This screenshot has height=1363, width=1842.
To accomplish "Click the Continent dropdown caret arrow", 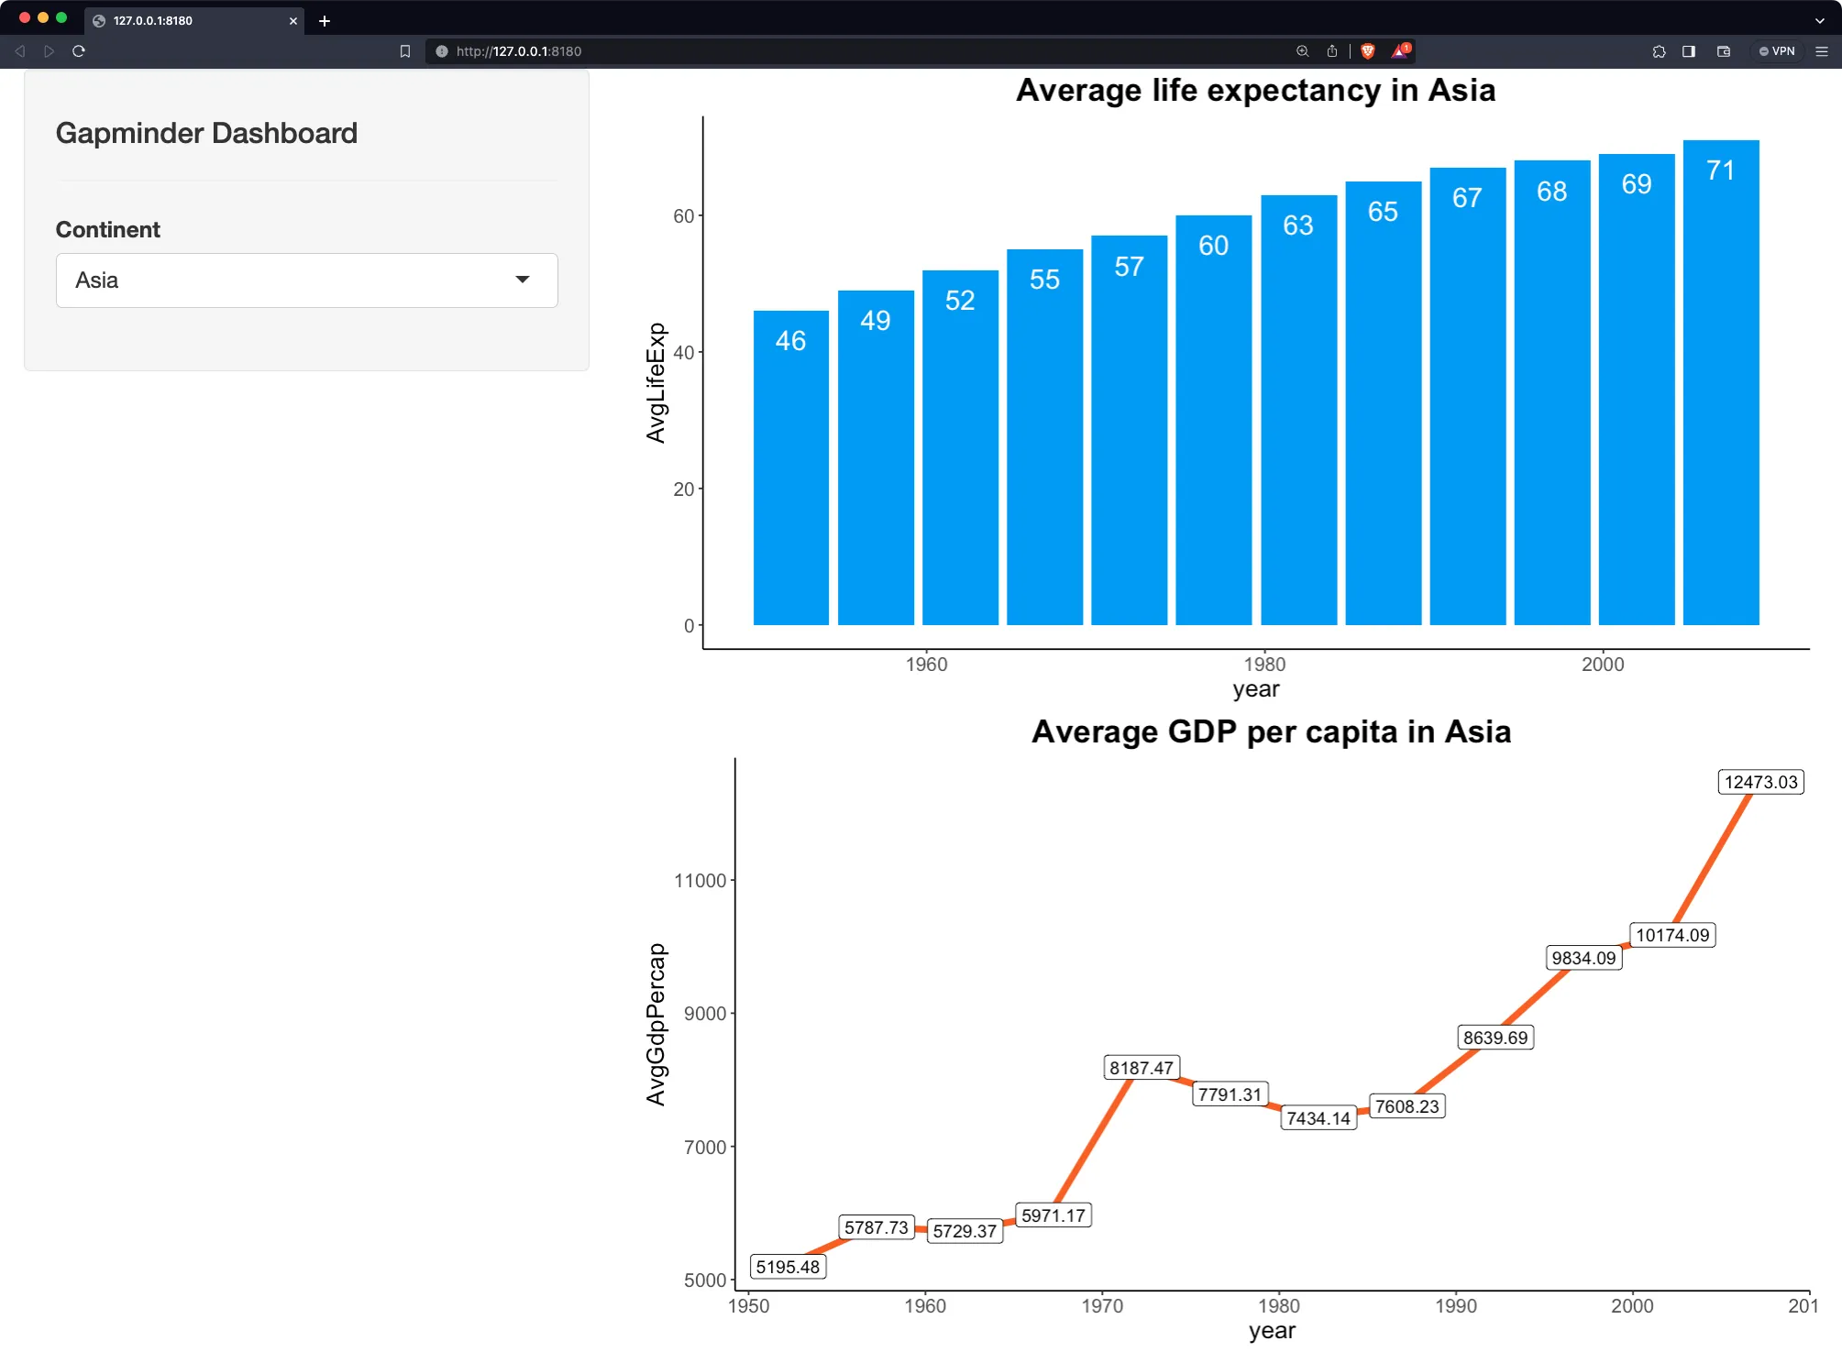I will pyautogui.click(x=523, y=280).
